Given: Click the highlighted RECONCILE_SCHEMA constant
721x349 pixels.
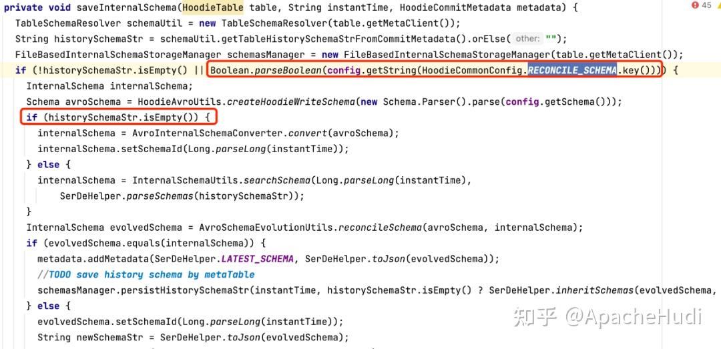Looking at the screenshot, I should 571,70.
